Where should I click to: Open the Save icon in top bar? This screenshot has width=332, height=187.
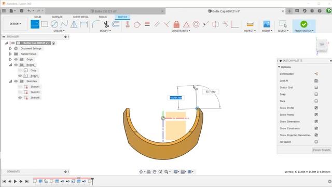(x=22, y=11)
